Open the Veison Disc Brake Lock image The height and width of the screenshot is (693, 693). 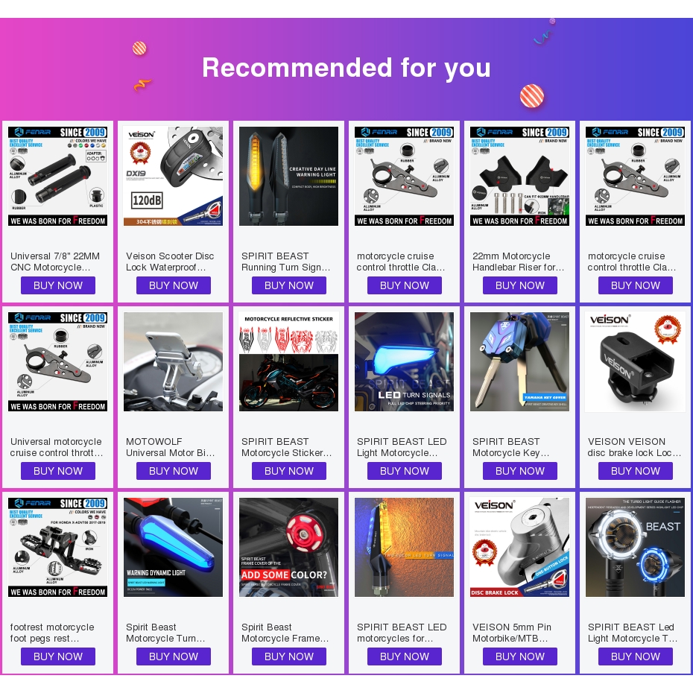(520, 547)
